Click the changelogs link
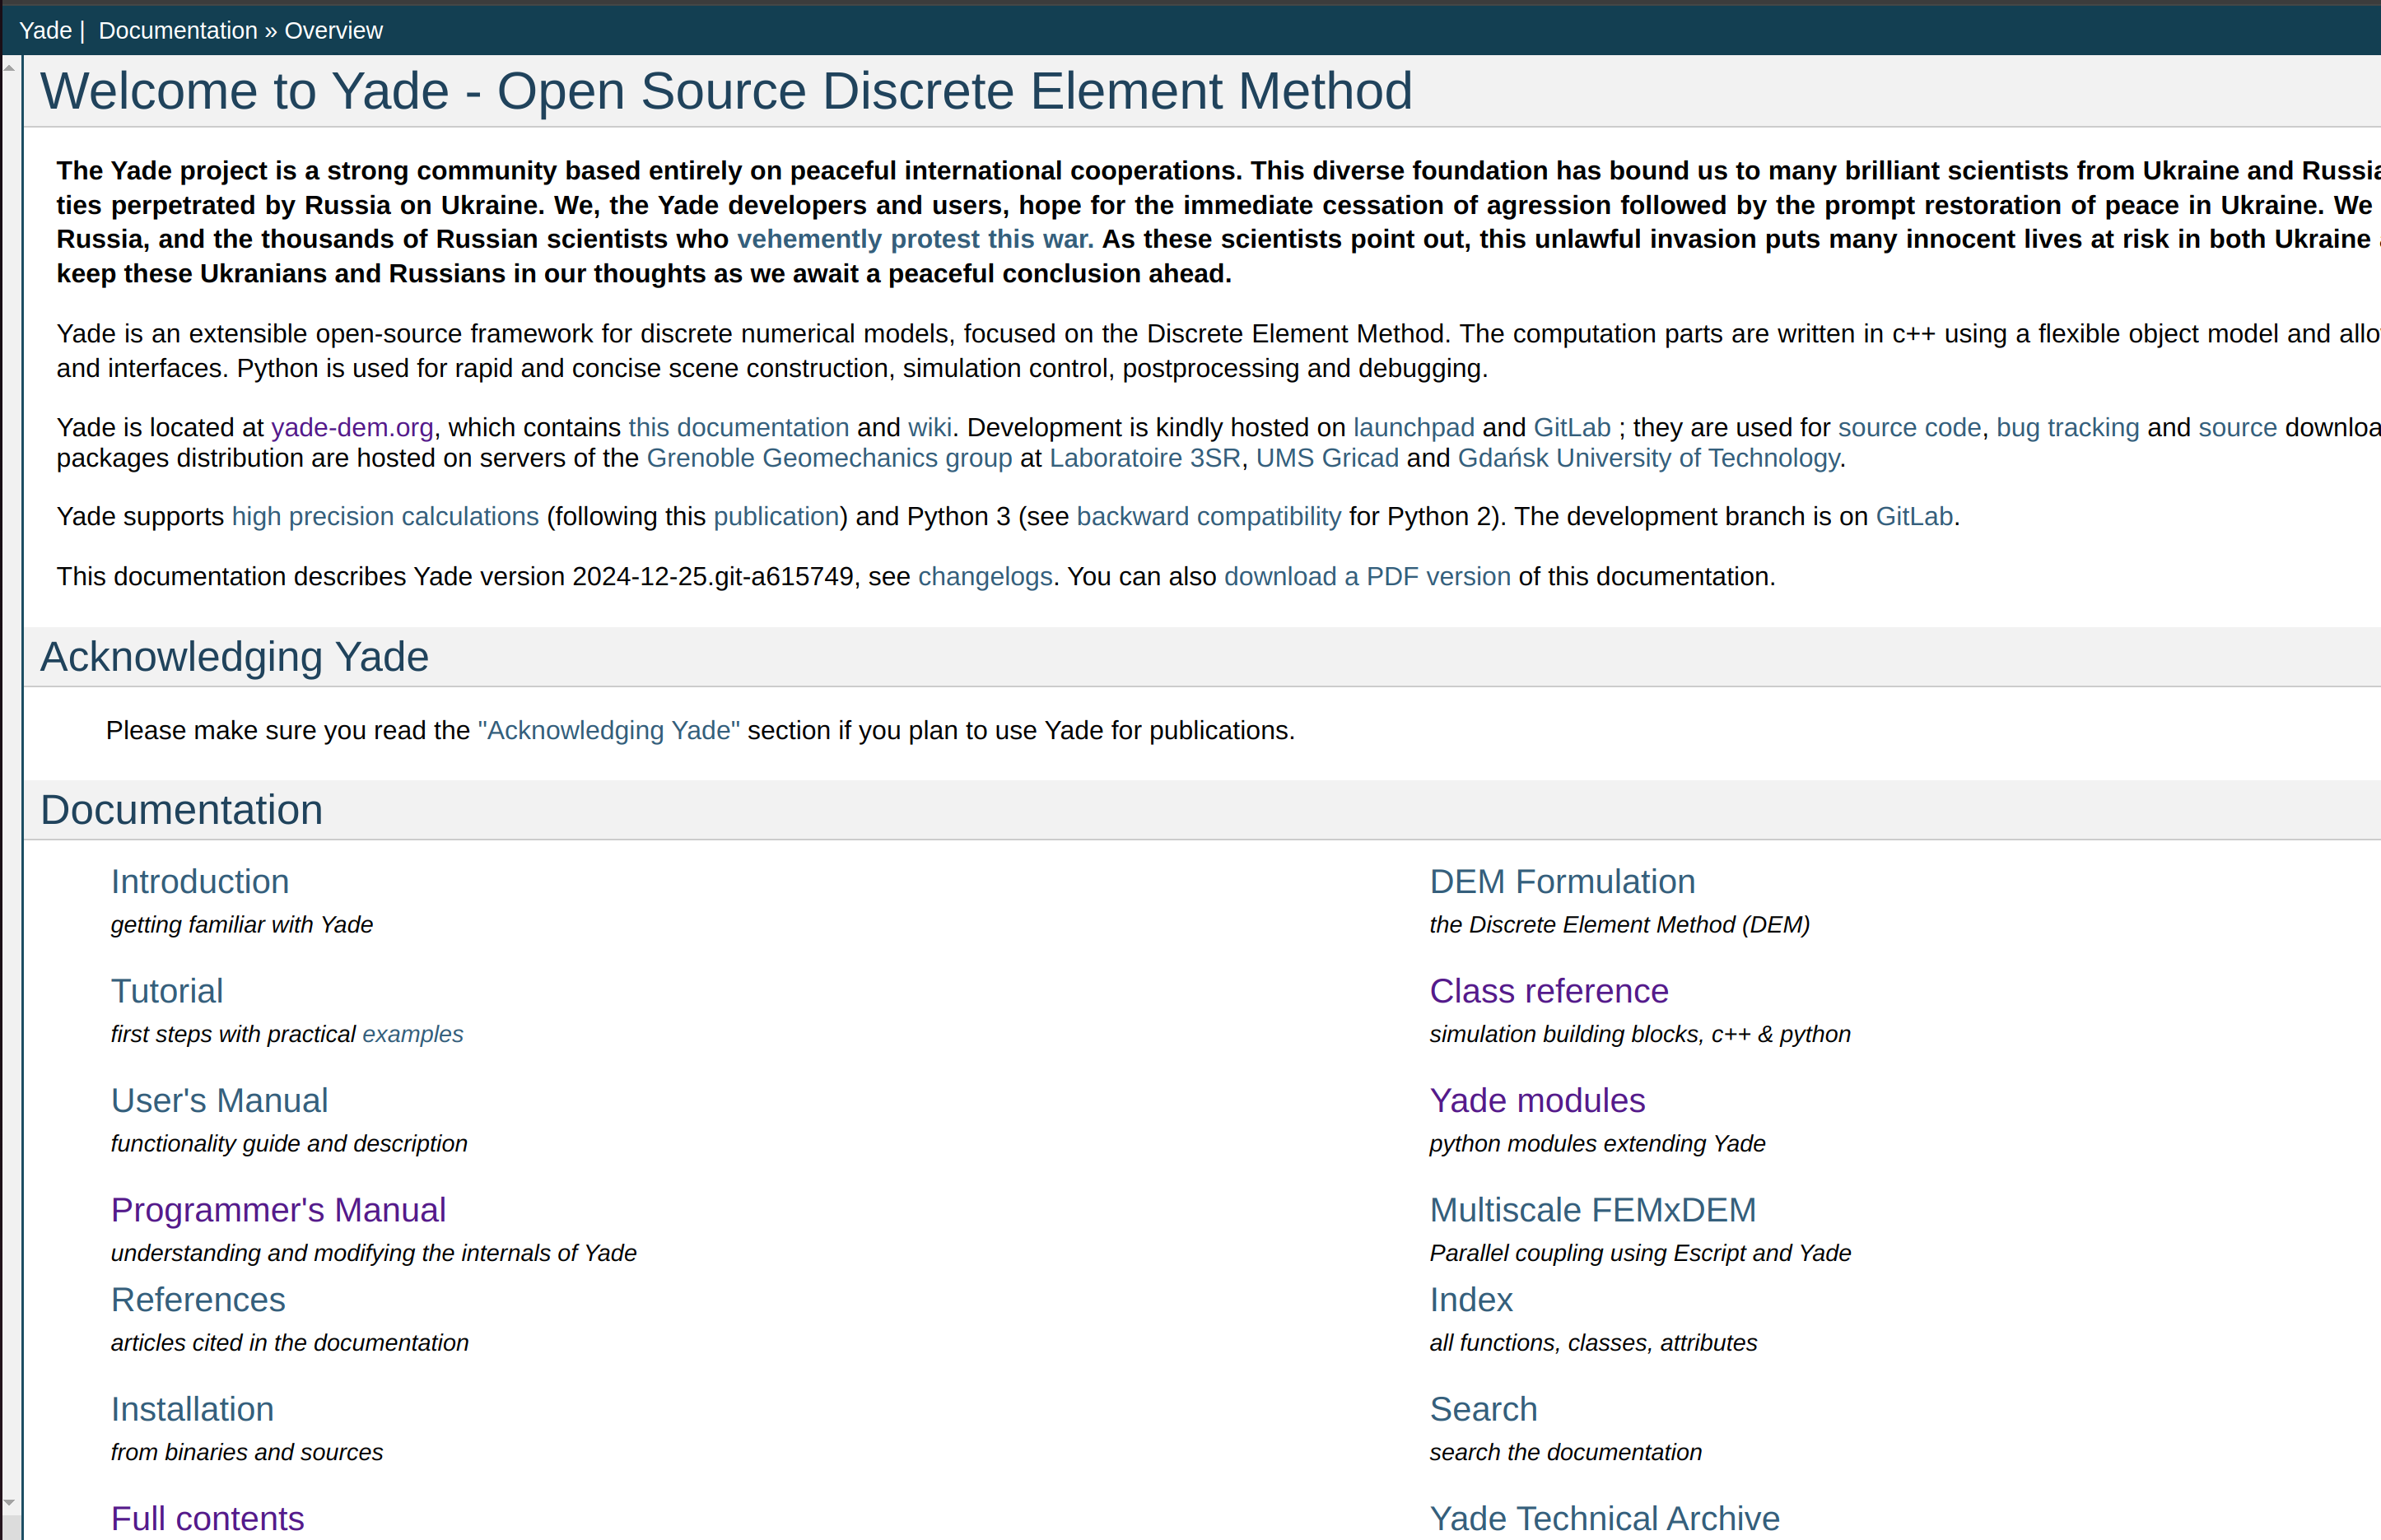This screenshot has width=2381, height=1540. (x=985, y=577)
